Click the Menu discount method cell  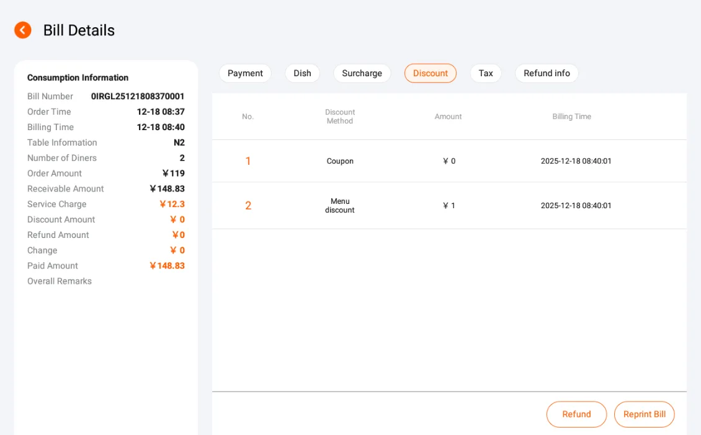coord(340,206)
